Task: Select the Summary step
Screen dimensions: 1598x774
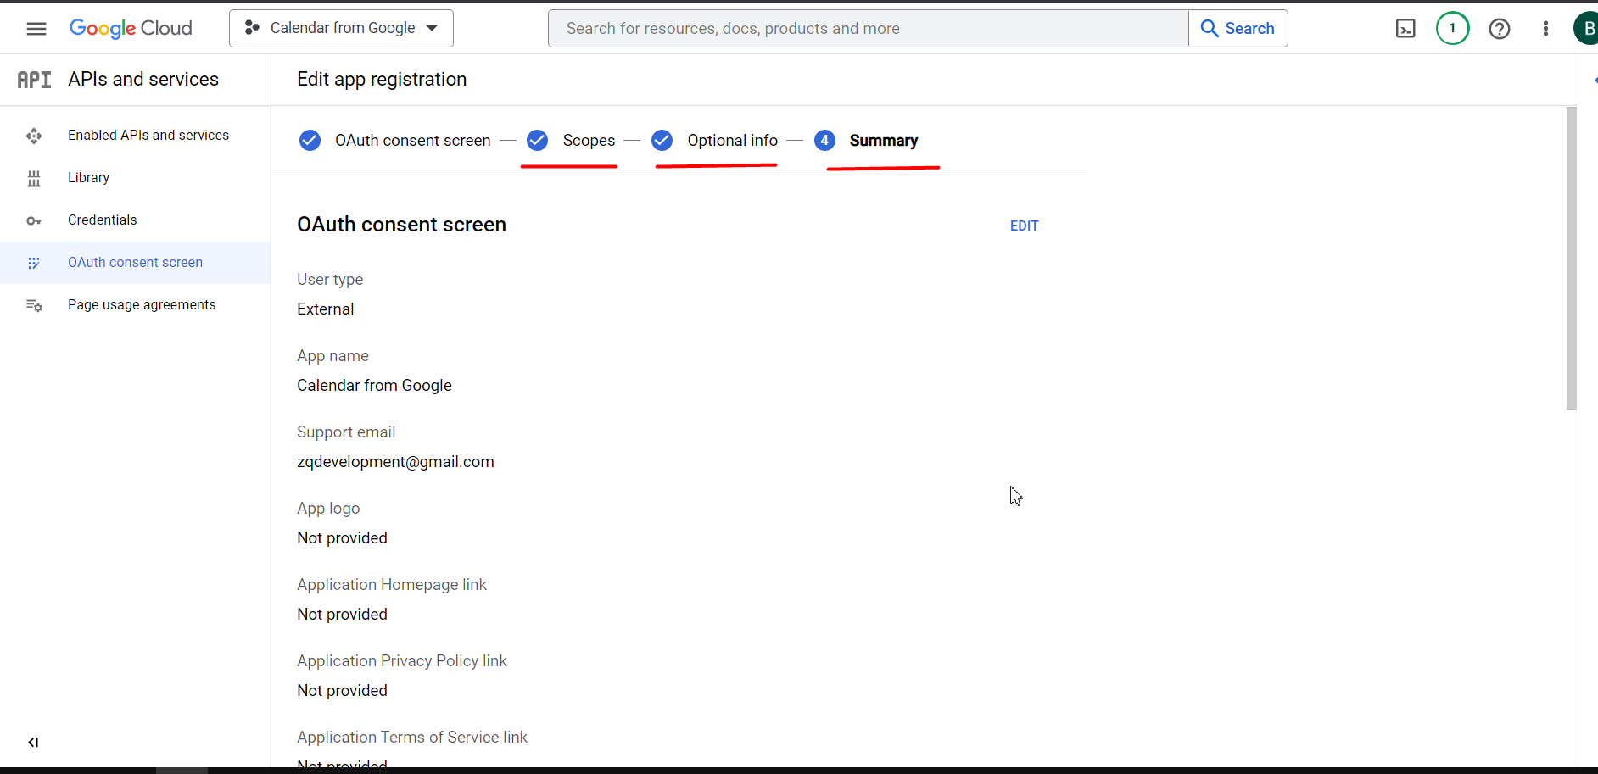Action: point(883,141)
